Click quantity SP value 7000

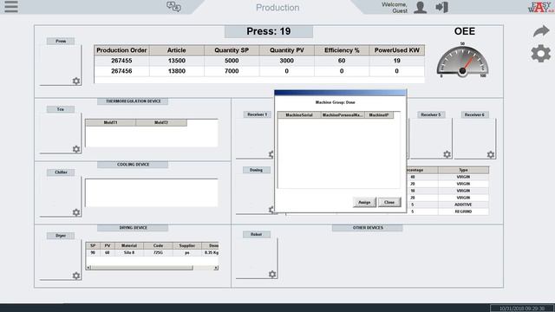click(x=232, y=71)
